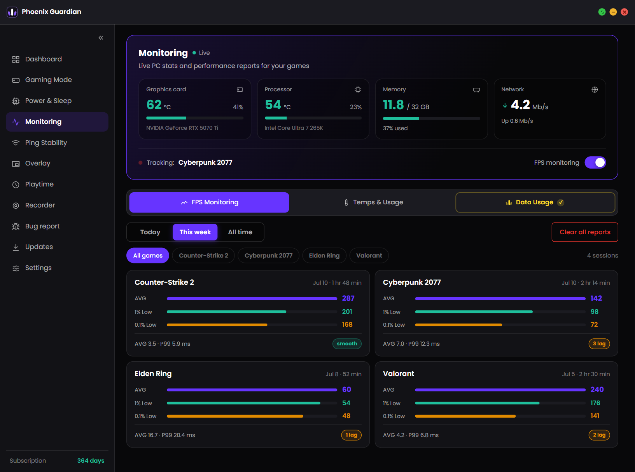Open the Recorder page
Image resolution: width=635 pixels, height=472 pixels.
click(x=57, y=205)
